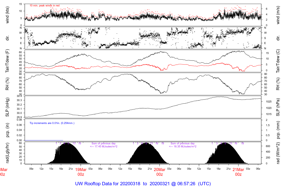Click the "20Mar 00z" date label
Viewport: 286px width, 195px height.
coord(159,172)
